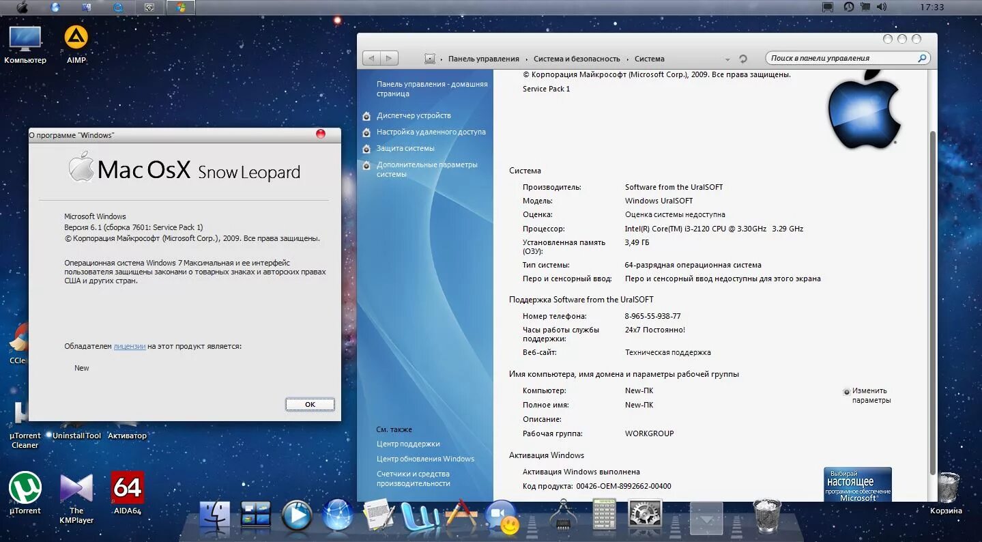This screenshot has width=982, height=542.
Task: Open Счетчики и средства производительности link
Action: click(x=414, y=479)
